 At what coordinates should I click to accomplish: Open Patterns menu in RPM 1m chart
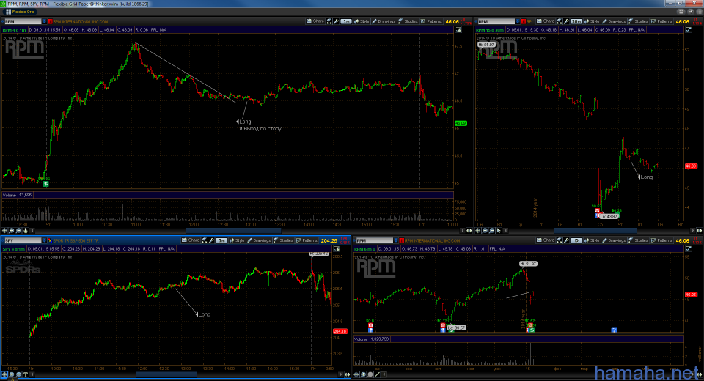pos(431,21)
